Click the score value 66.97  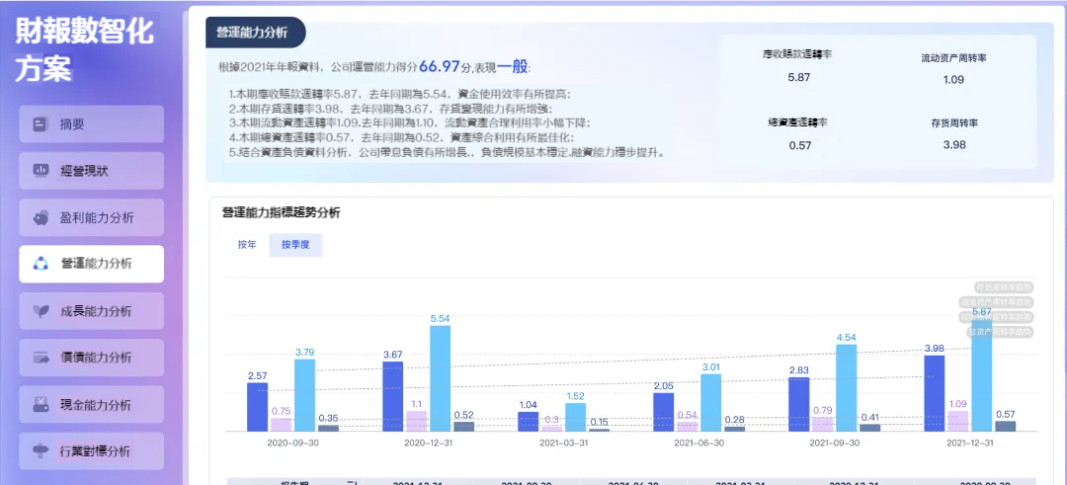pyautogui.click(x=440, y=66)
